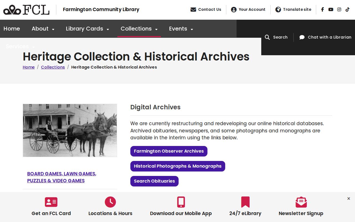Screen dimensions: 355x222
Task: Expand the Services dropdown arrow
Action: (33, 47)
